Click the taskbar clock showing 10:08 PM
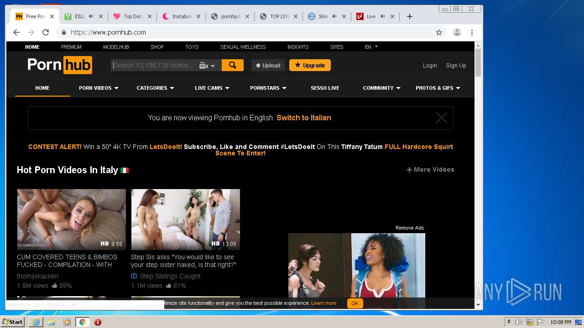584x328 pixels. click(560, 322)
